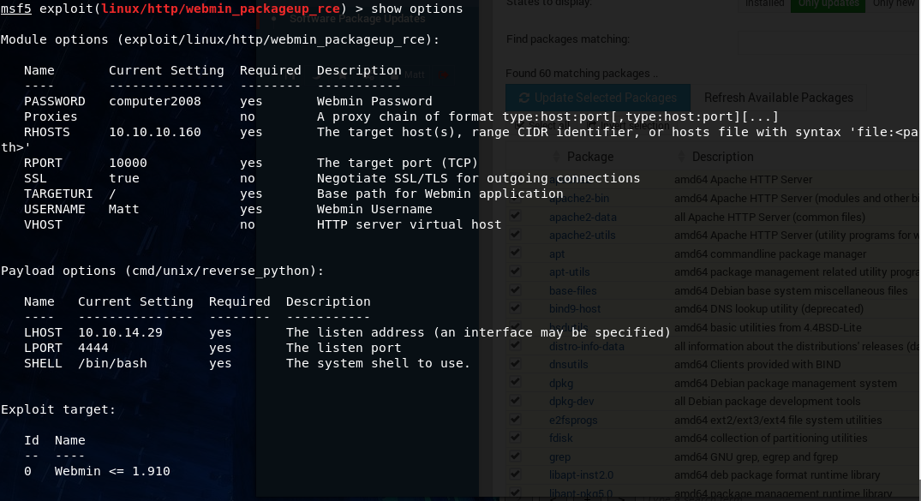921x501 pixels.
Task: Uncheck the base-files package checkbox
Action: point(515,289)
